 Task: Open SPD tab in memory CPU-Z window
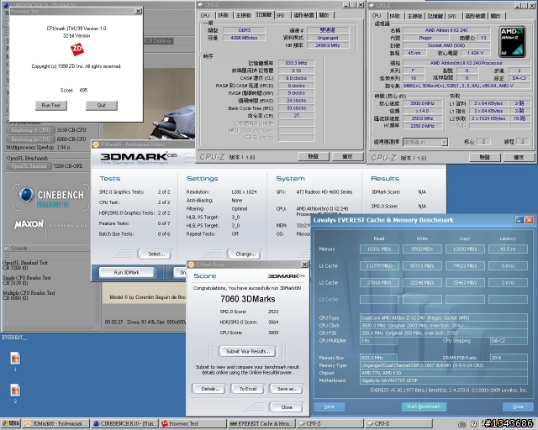point(280,15)
